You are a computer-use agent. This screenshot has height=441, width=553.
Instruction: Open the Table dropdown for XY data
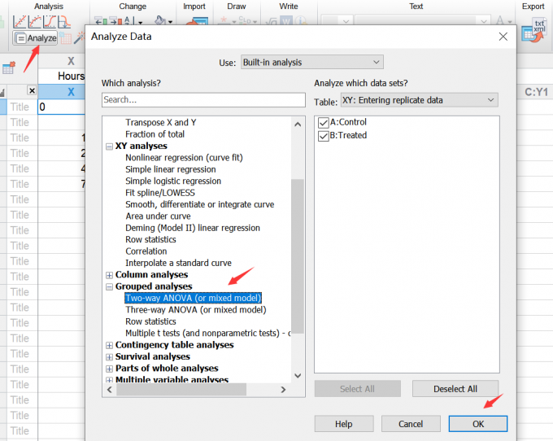[420, 100]
